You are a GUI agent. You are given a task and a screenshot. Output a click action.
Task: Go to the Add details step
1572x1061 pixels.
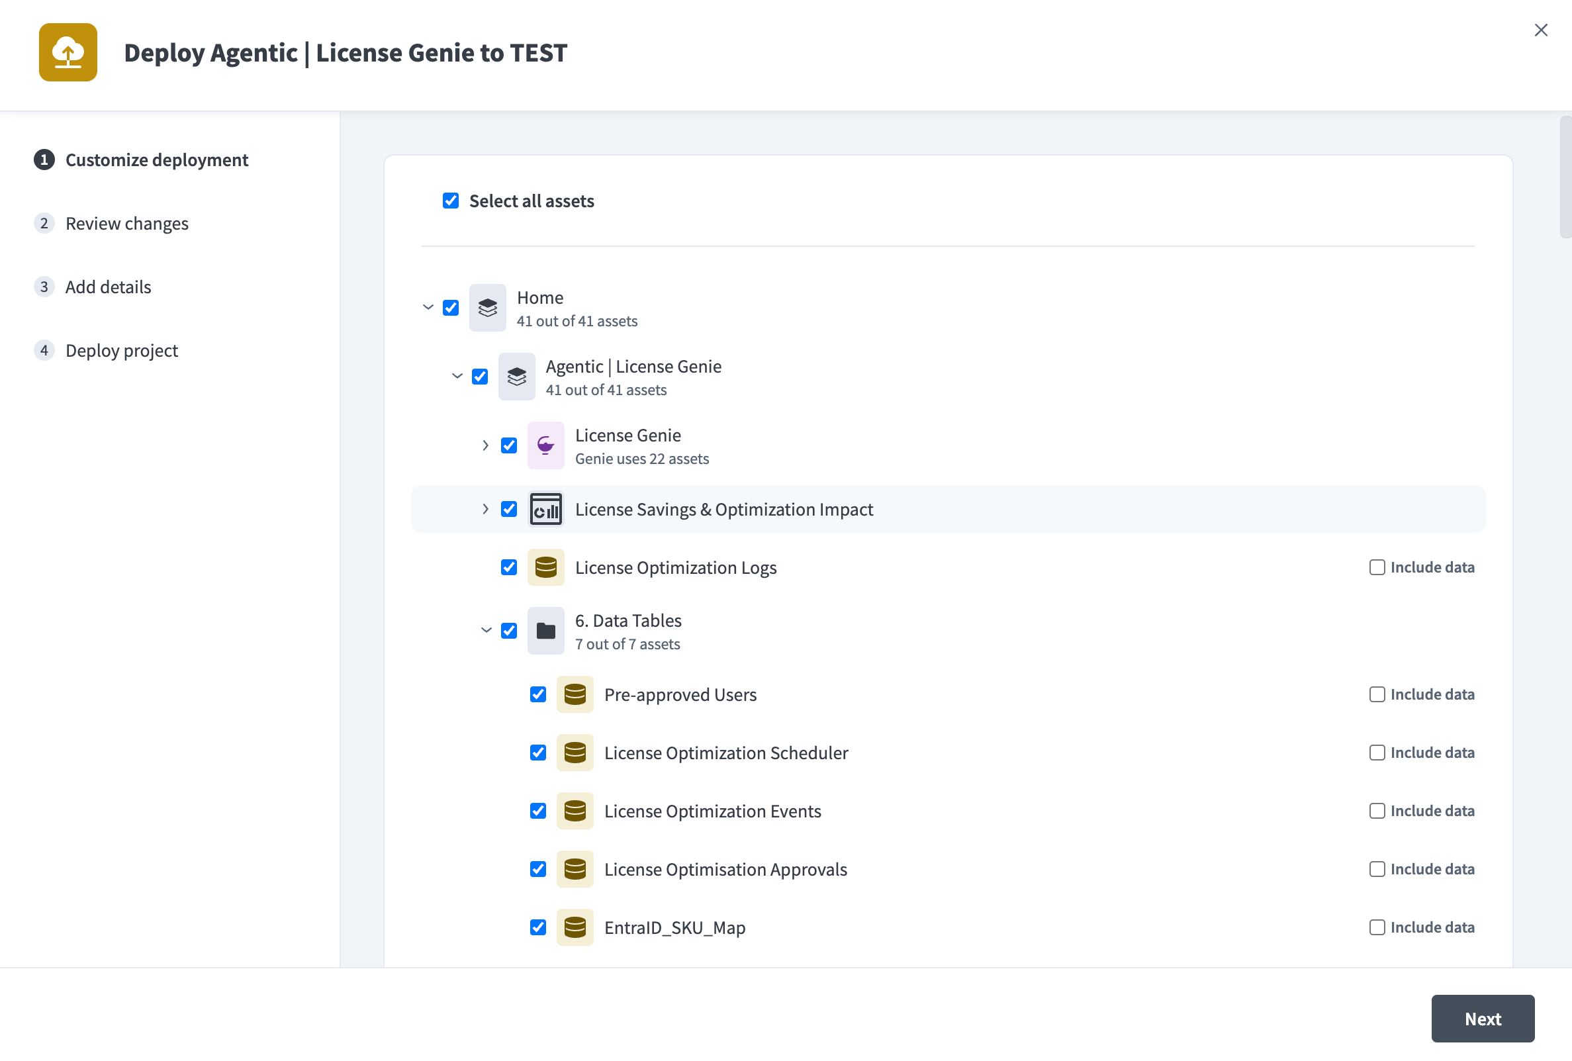coord(93,287)
